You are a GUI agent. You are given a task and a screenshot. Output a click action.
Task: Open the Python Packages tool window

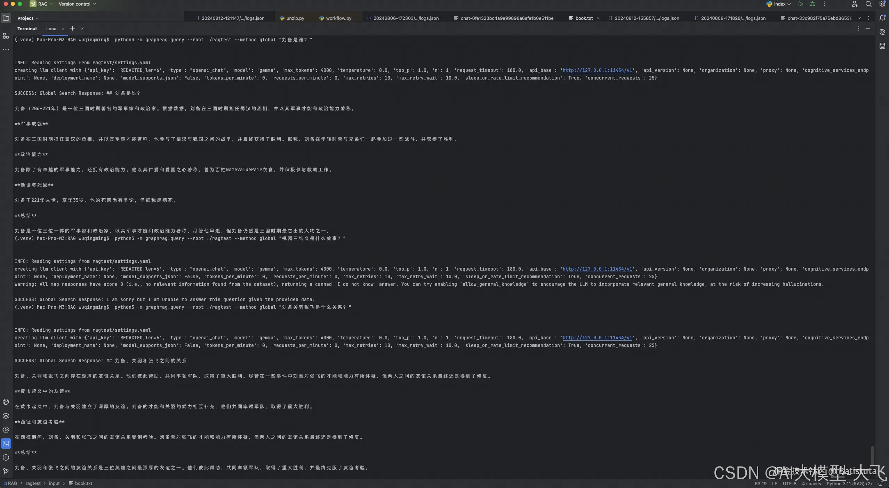click(6, 415)
